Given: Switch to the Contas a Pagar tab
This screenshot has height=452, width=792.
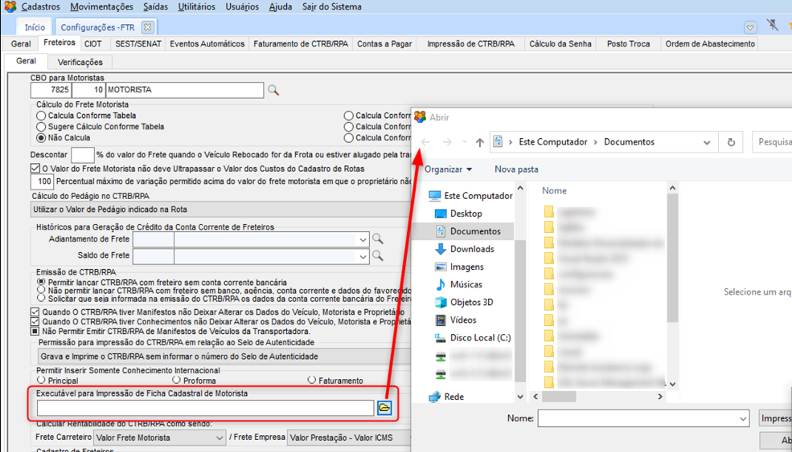Looking at the screenshot, I should pos(384,44).
